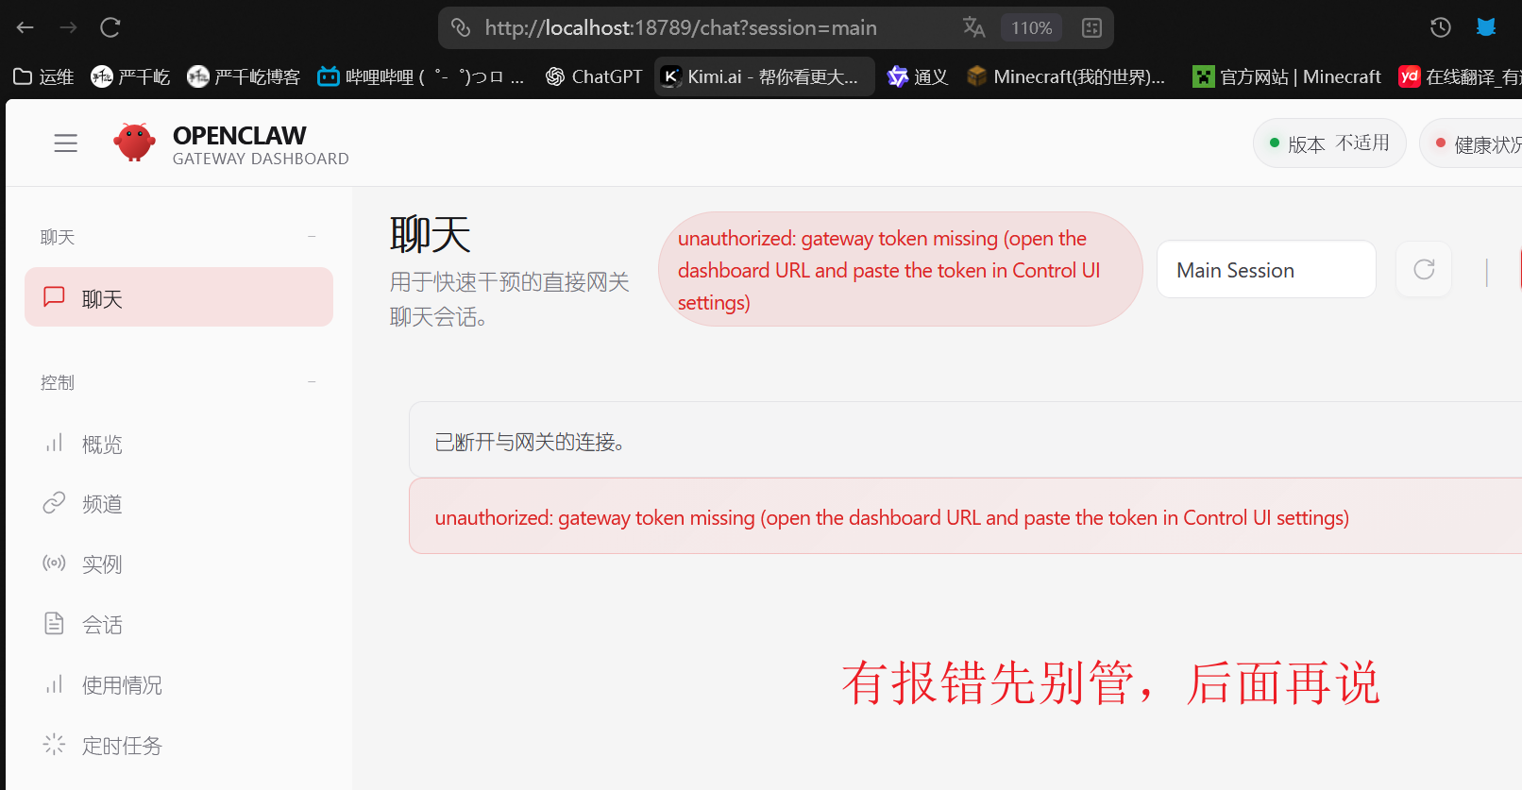Click the red OpenClaw logo icon
The image size is (1522, 790).
[134, 143]
